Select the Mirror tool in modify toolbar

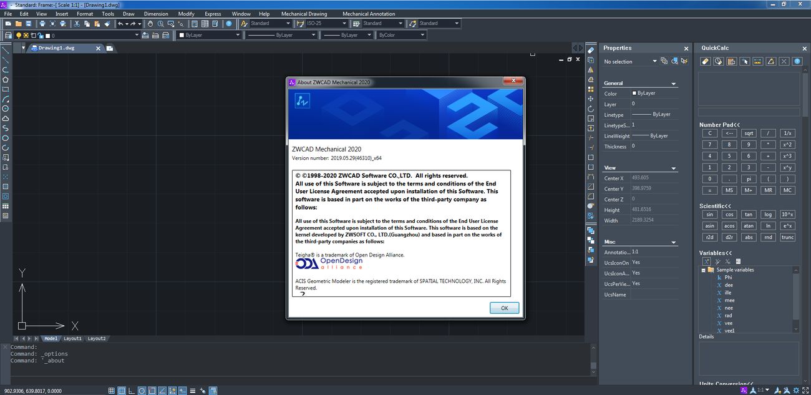tap(591, 70)
